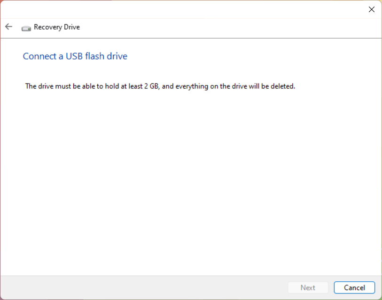Click the "Connect a USB flash drive" heading
Screen dimensions: 382x300
point(75,56)
